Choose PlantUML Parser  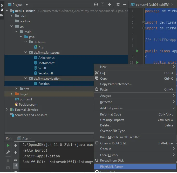pos(135,167)
